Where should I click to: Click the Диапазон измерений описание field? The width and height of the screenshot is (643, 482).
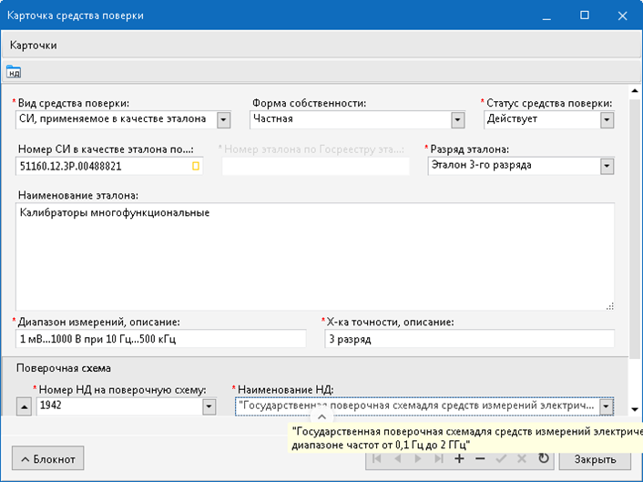click(x=160, y=339)
